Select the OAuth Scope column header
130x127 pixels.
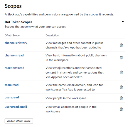point(12,35)
